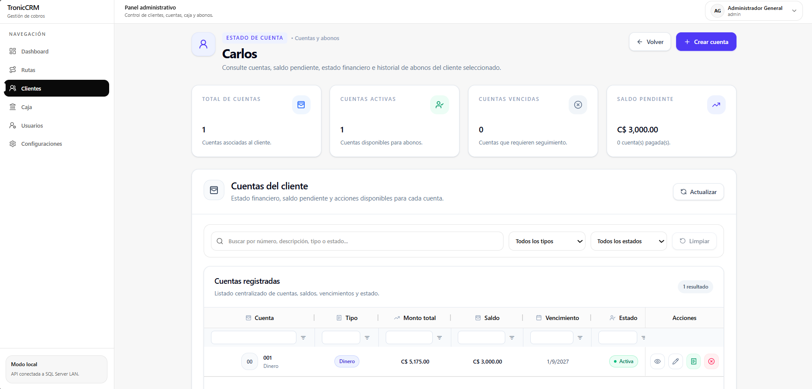The image size is (812, 389).
Task: Click the Limpiar filters button
Action: (x=694, y=241)
